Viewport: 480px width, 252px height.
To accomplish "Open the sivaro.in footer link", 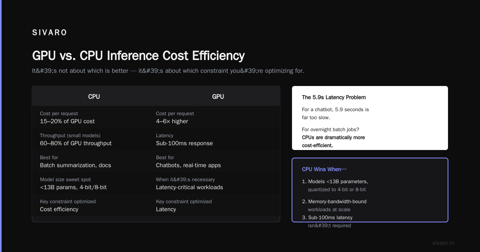I will [x=443, y=243].
